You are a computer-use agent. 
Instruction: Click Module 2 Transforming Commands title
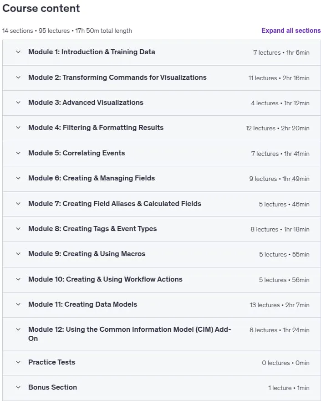click(117, 77)
